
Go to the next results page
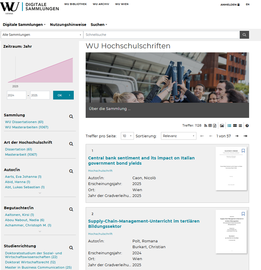pyautogui.click(x=237, y=136)
